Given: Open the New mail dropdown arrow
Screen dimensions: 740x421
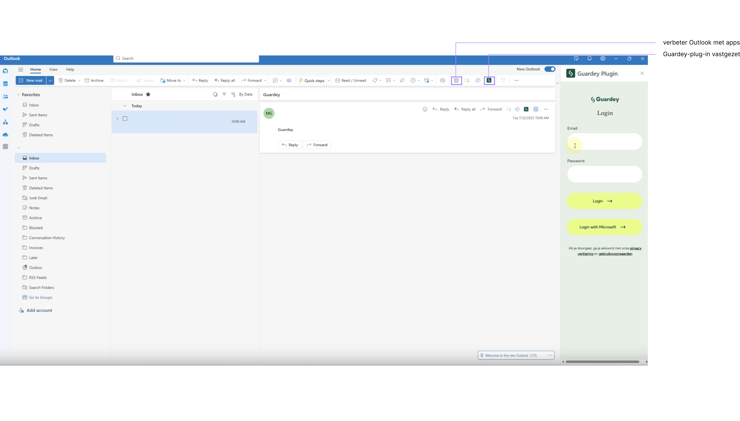Looking at the screenshot, I should coord(50,80).
